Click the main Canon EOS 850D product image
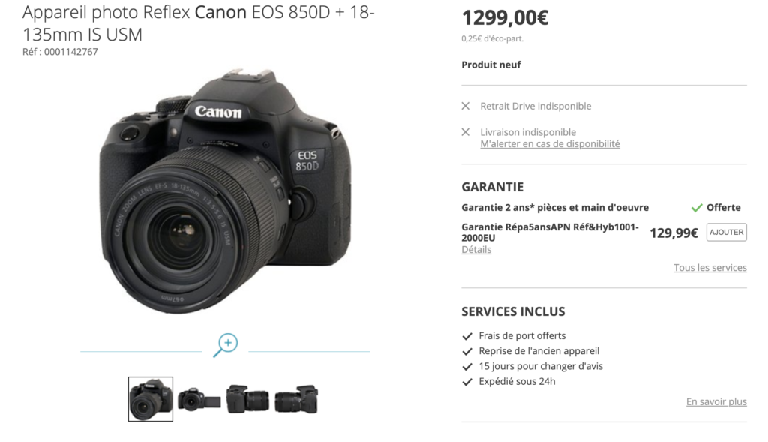This screenshot has width=768, height=442. click(225, 191)
